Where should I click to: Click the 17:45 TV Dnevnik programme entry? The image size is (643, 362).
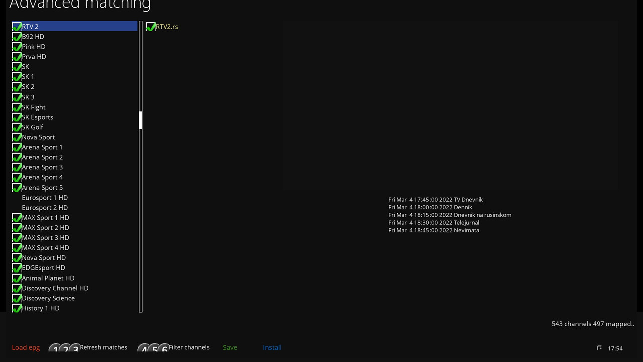(436, 200)
